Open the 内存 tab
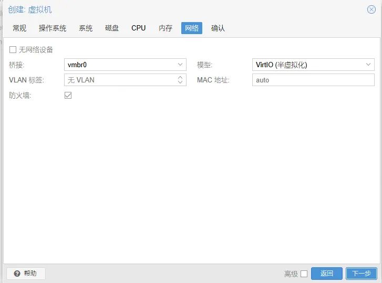Viewport: 382px width, 283px height. (x=166, y=28)
